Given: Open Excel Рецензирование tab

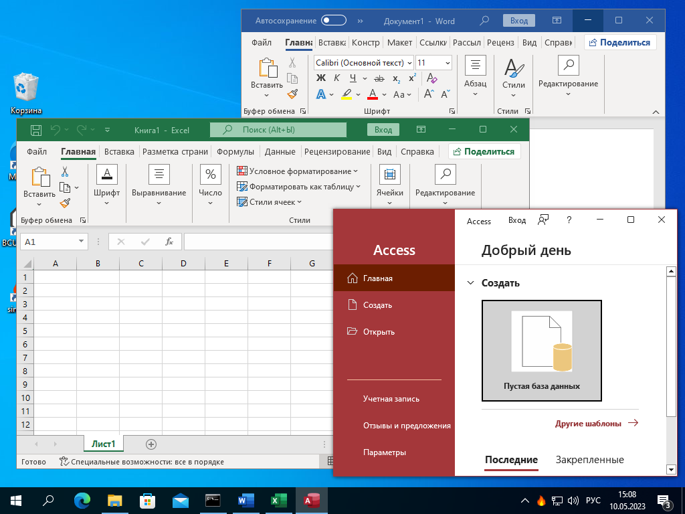Looking at the screenshot, I should [x=337, y=152].
